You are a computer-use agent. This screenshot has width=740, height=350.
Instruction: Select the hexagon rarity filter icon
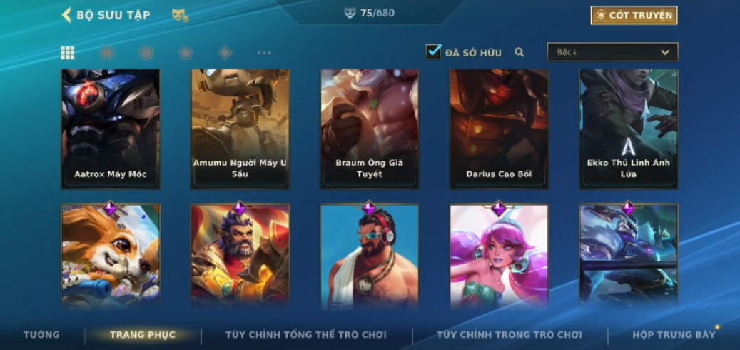pos(146,53)
